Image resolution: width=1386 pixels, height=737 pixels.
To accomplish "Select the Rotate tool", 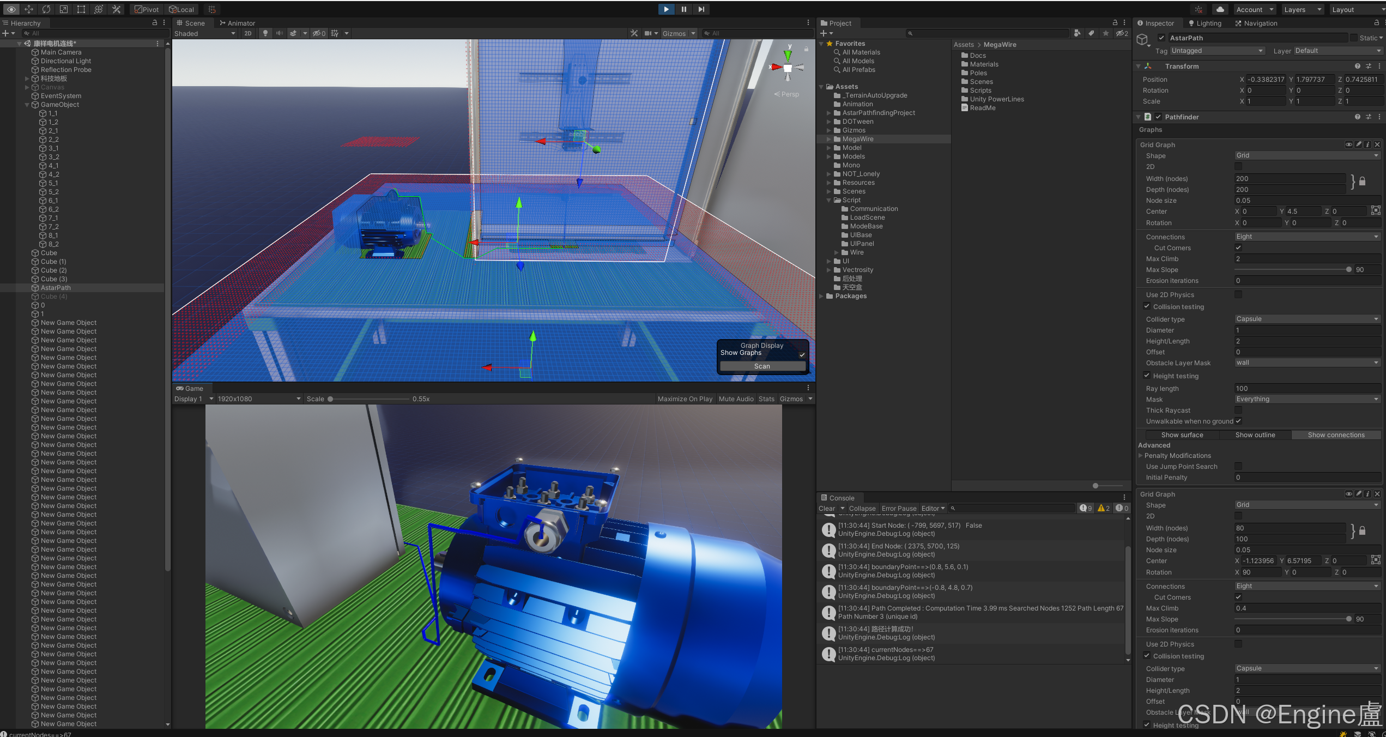I will (46, 9).
